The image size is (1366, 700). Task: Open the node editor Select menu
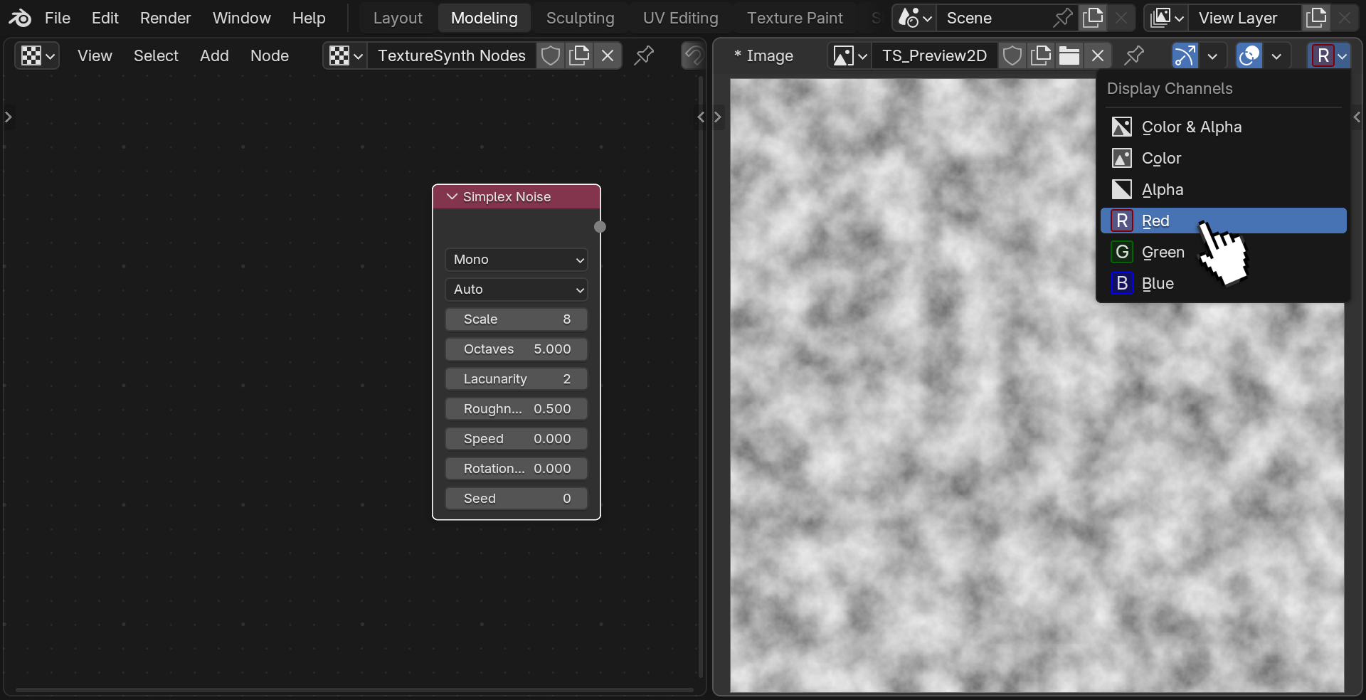156,55
